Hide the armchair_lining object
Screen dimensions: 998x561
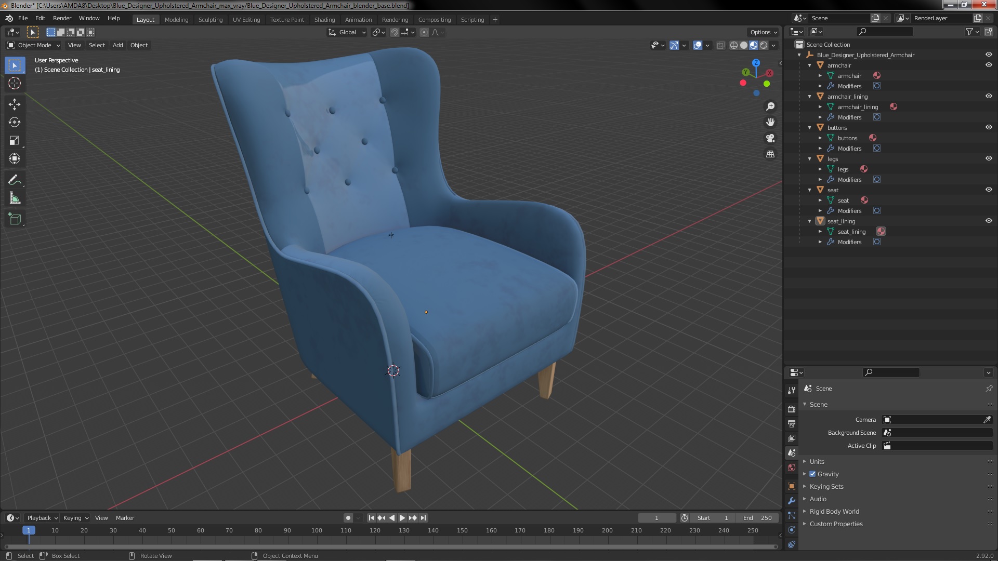[989, 96]
